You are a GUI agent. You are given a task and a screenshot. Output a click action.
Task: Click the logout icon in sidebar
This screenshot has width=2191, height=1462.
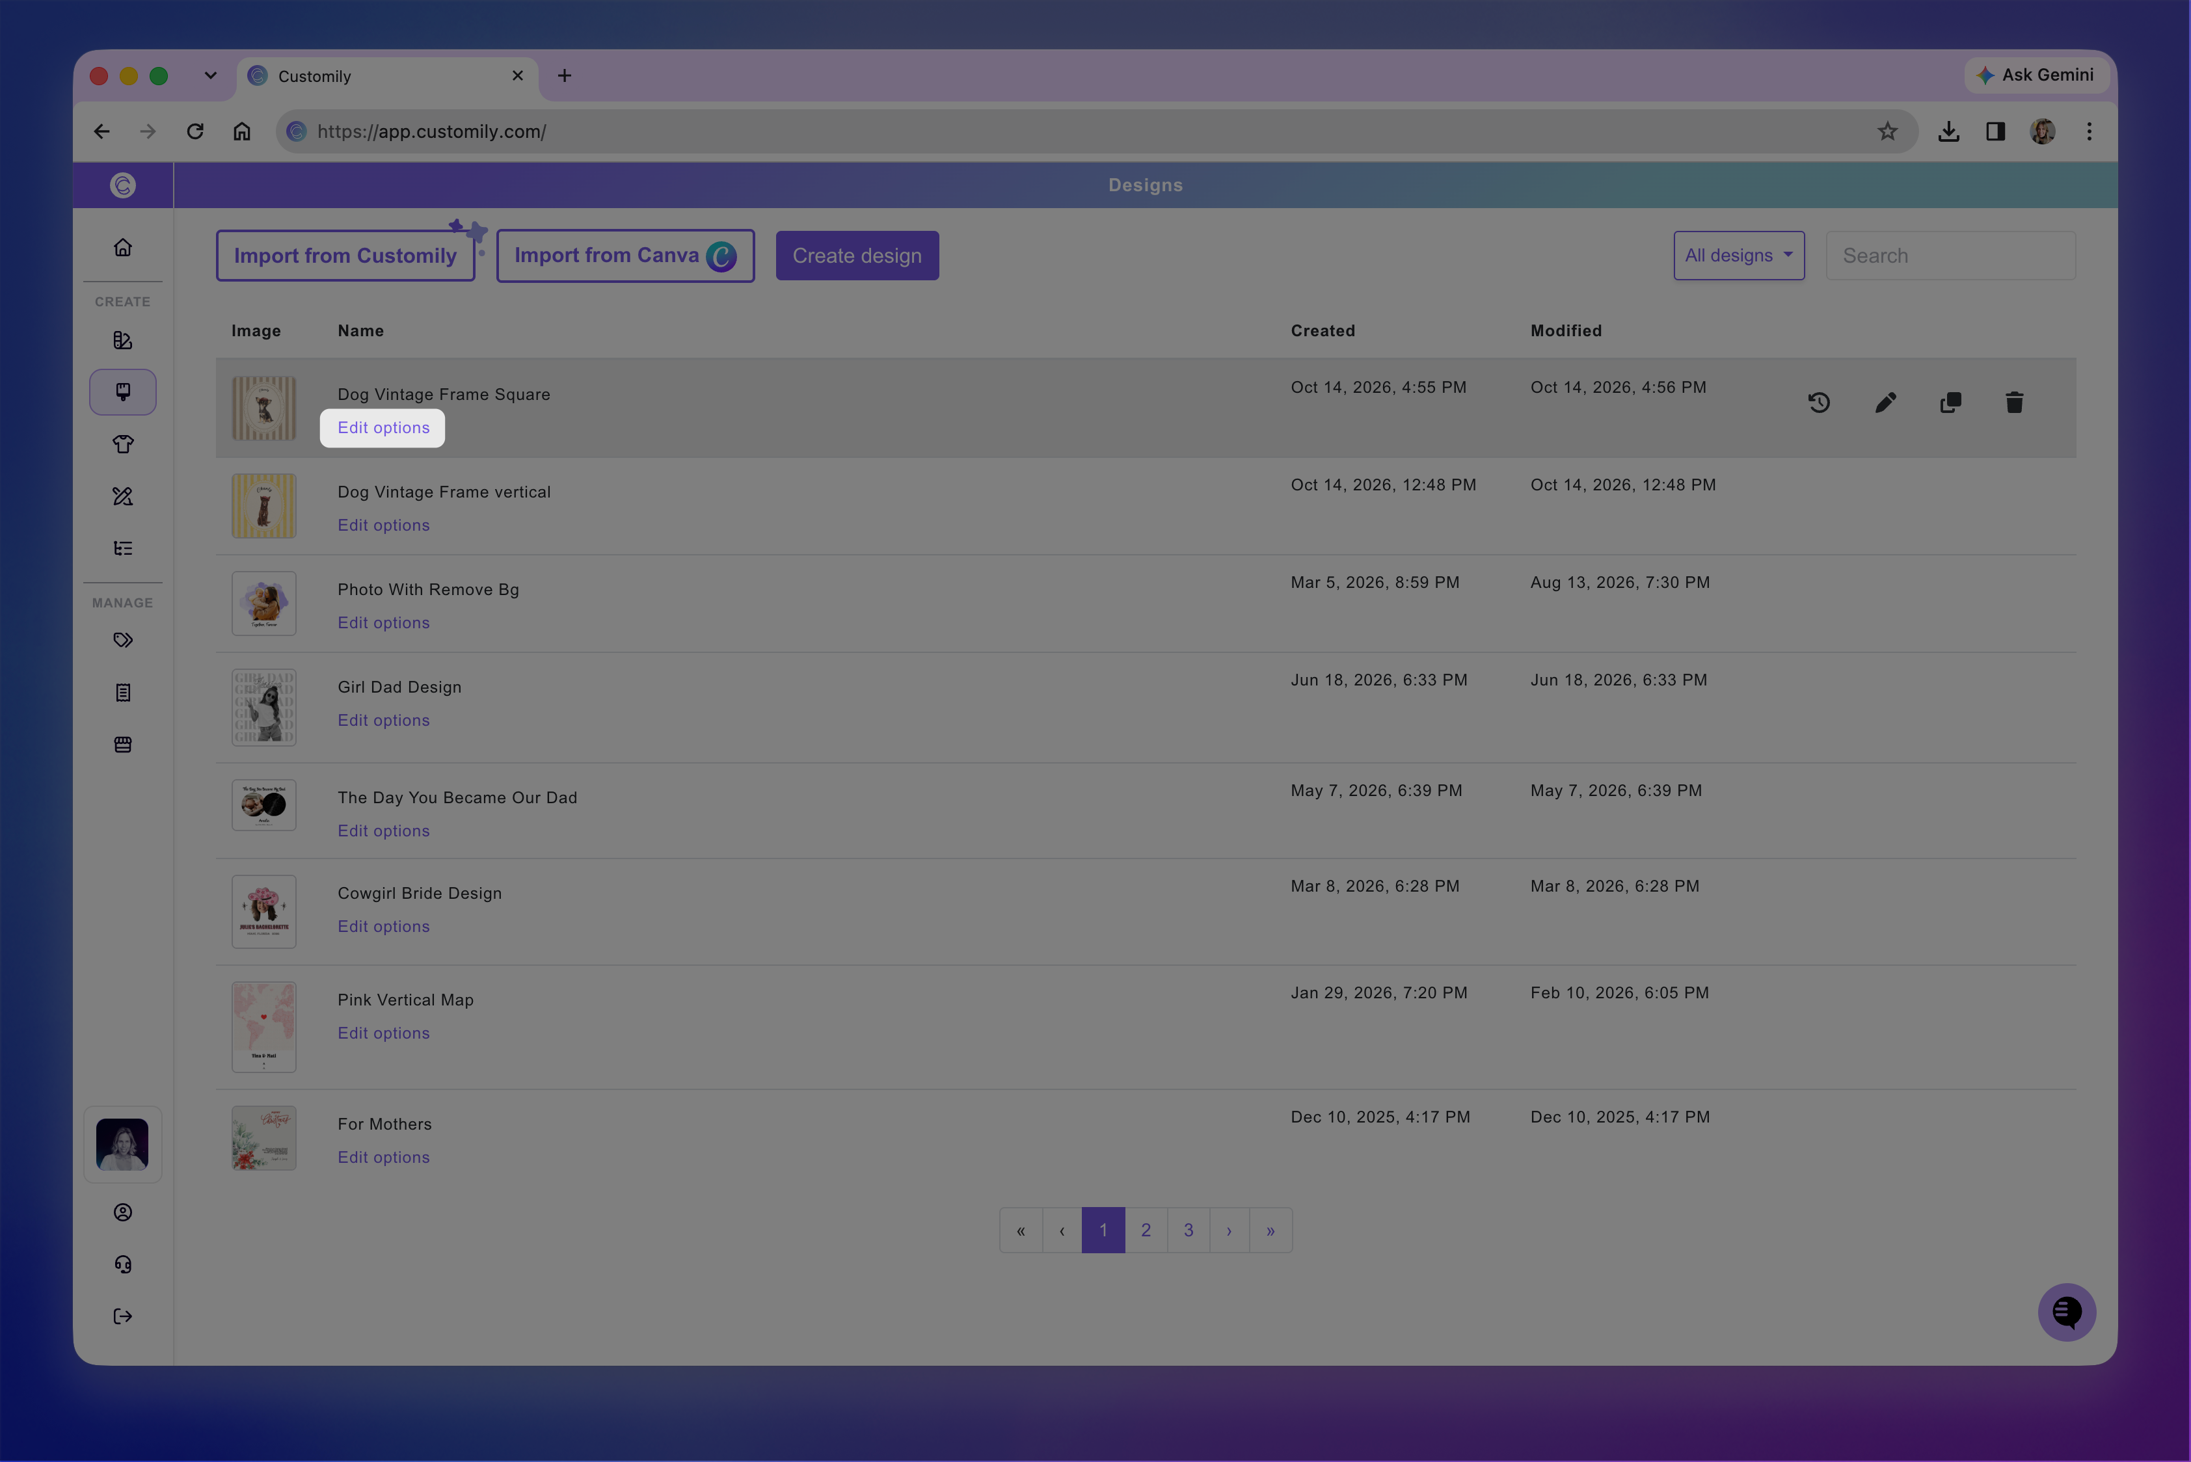[x=123, y=1316]
